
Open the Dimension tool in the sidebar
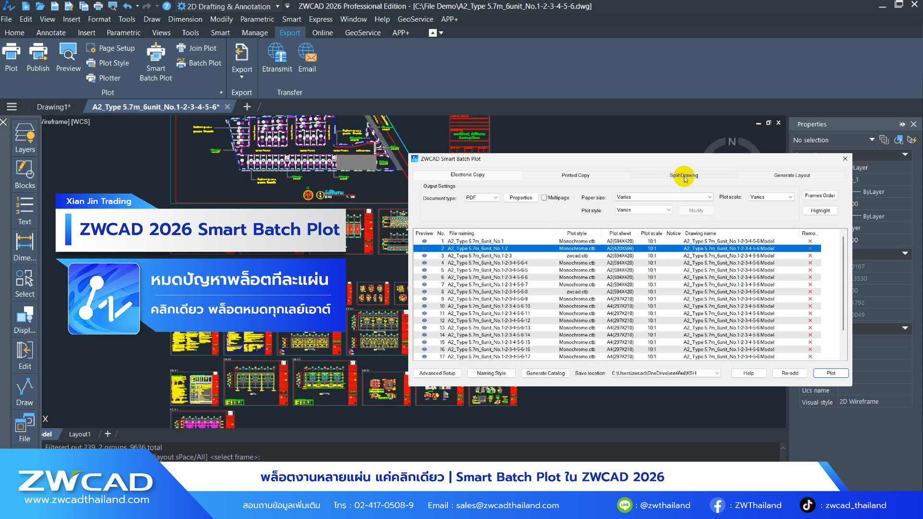pyautogui.click(x=25, y=246)
